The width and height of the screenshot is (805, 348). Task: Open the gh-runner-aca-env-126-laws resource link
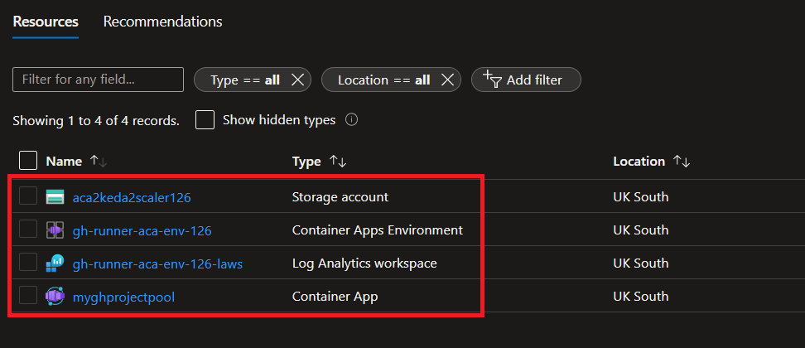click(157, 263)
